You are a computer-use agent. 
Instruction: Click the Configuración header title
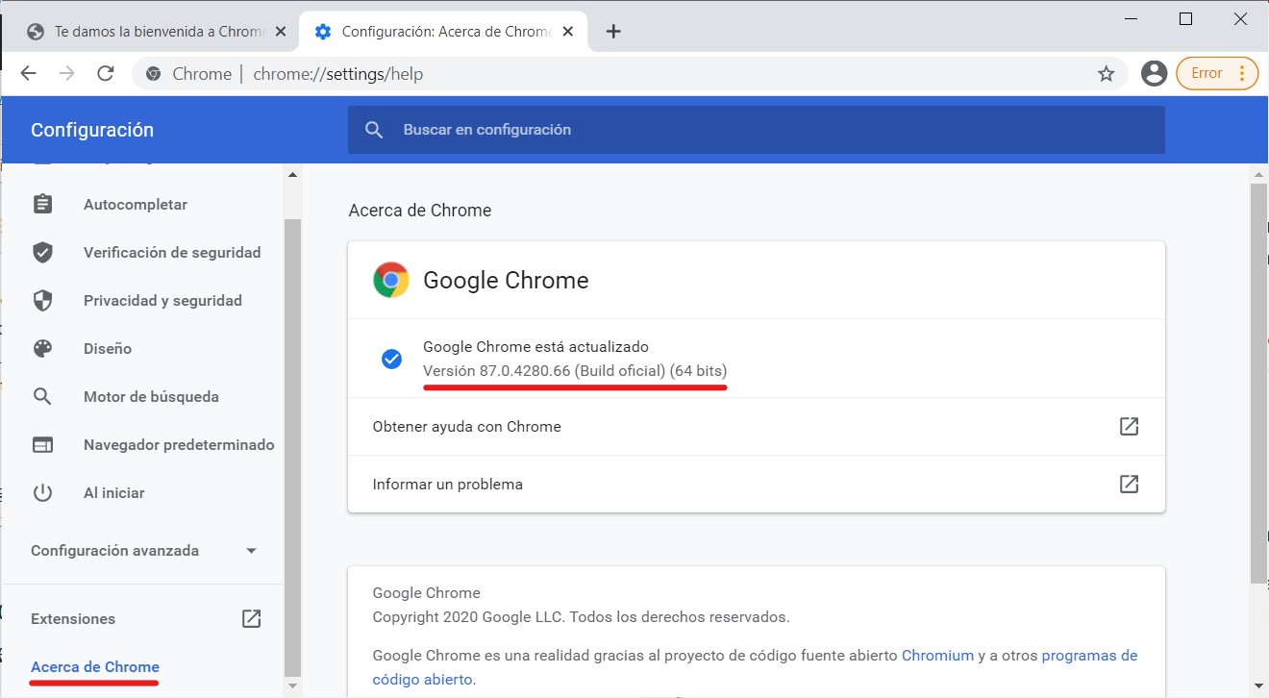pos(92,130)
